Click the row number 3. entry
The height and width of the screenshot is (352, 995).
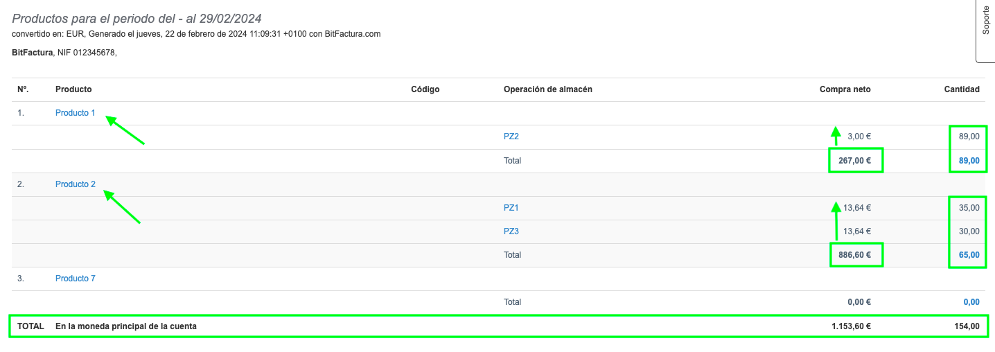pos(21,279)
